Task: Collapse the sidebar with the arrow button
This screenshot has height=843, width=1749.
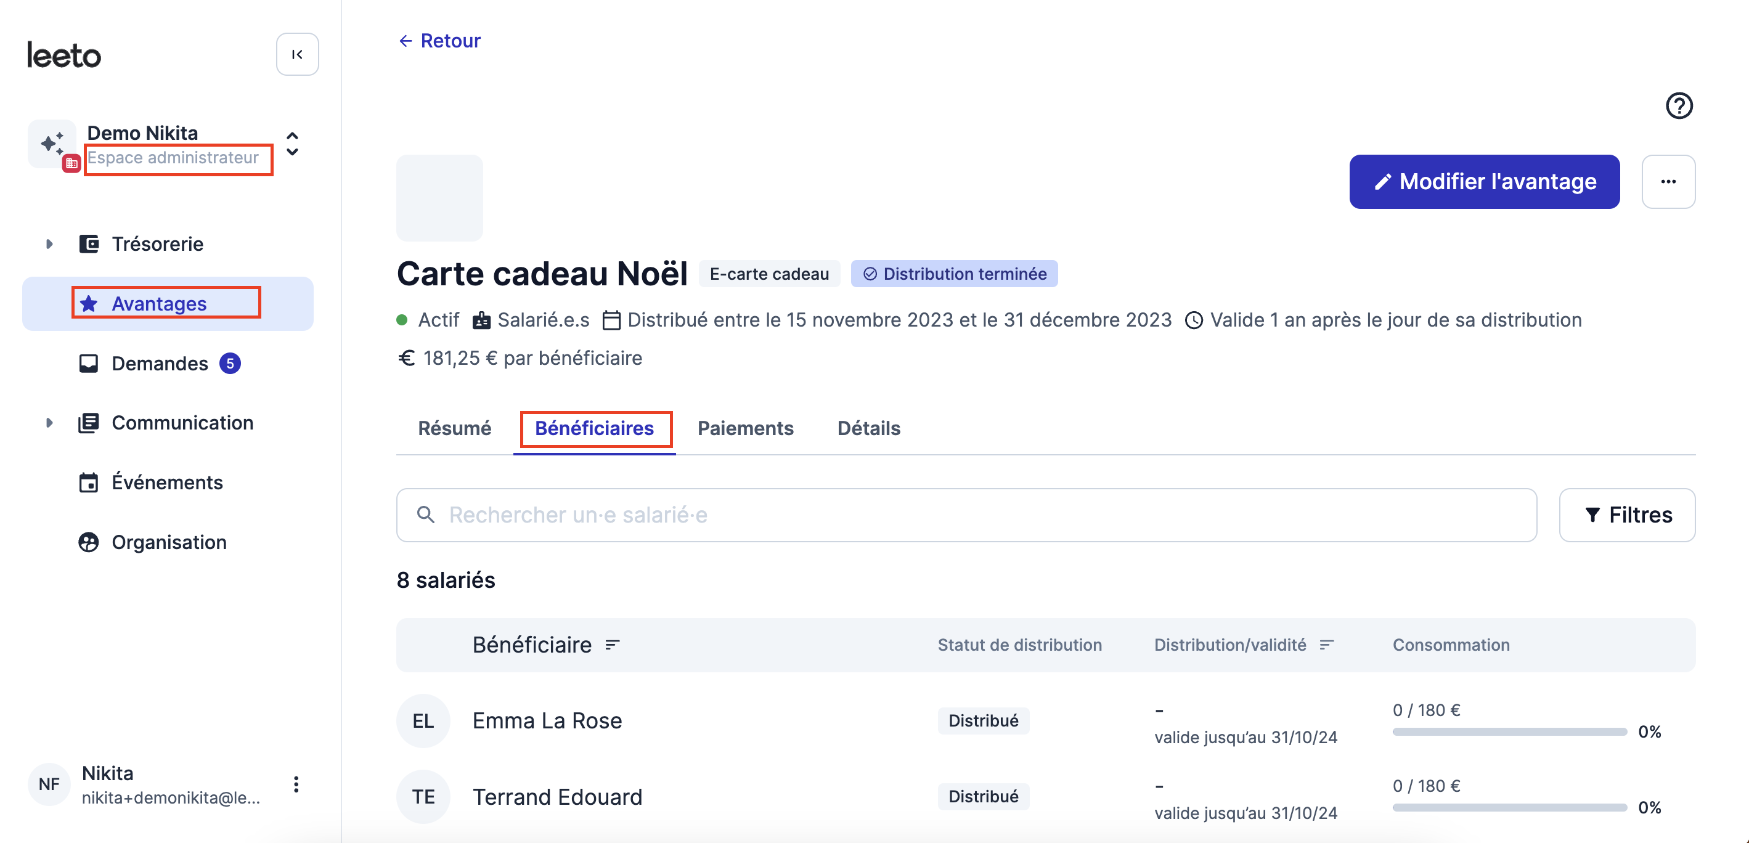Action: pos(298,54)
